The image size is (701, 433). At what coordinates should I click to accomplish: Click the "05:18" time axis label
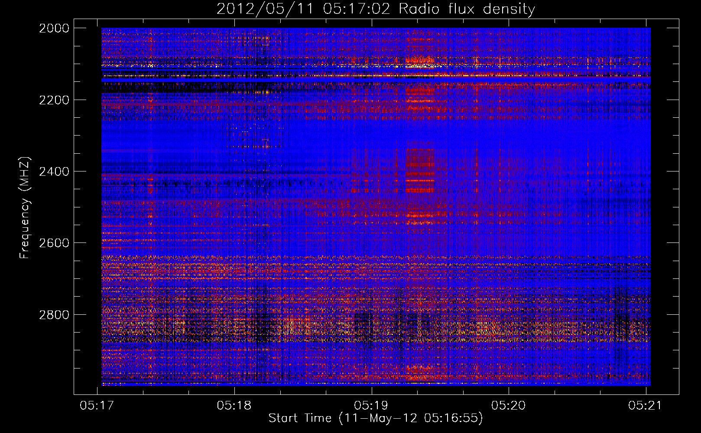coord(234,405)
